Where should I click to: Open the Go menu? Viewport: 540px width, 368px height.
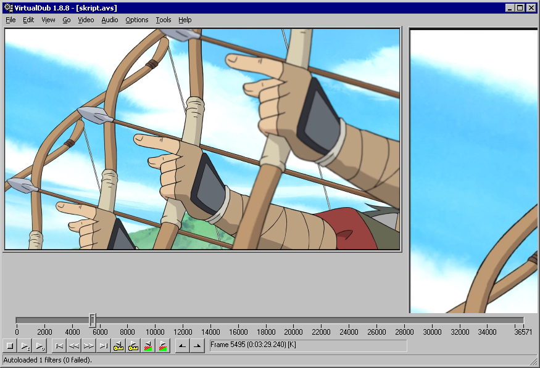[67, 20]
